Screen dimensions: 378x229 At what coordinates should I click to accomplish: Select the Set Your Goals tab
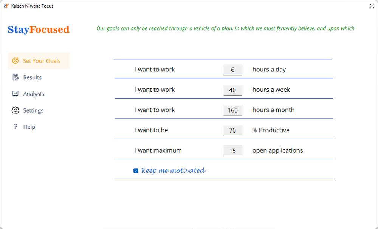coord(42,61)
